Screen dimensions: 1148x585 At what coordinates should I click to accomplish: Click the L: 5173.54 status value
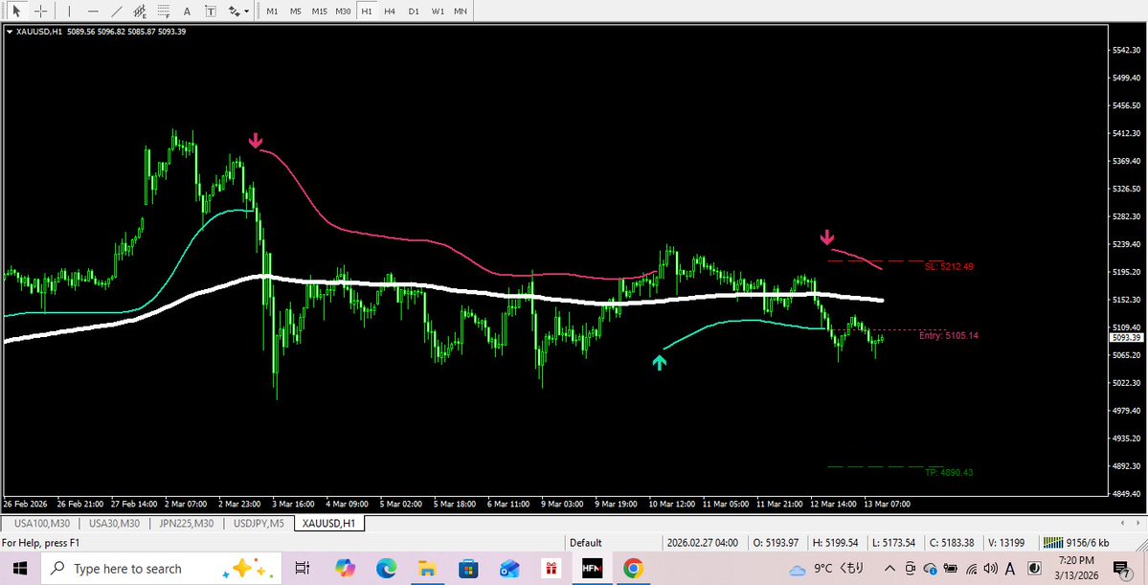pyautogui.click(x=893, y=543)
